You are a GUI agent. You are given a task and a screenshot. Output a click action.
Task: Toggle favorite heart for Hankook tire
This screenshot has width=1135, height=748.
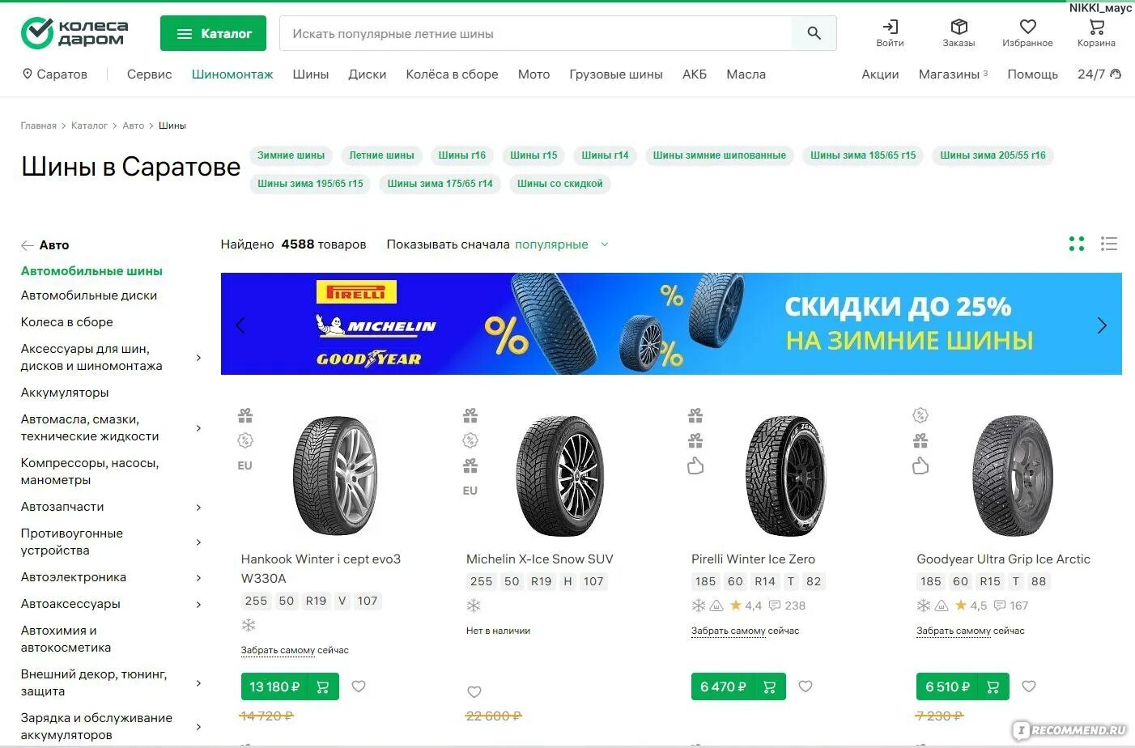point(359,686)
